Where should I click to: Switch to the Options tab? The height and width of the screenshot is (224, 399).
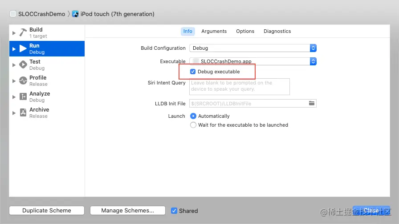245,31
